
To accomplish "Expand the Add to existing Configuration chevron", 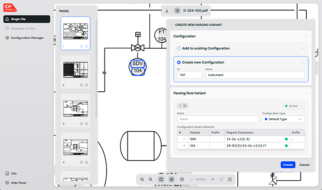I will point(303,48).
